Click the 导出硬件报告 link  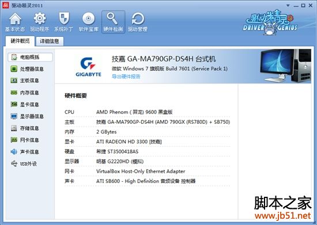click(x=126, y=77)
